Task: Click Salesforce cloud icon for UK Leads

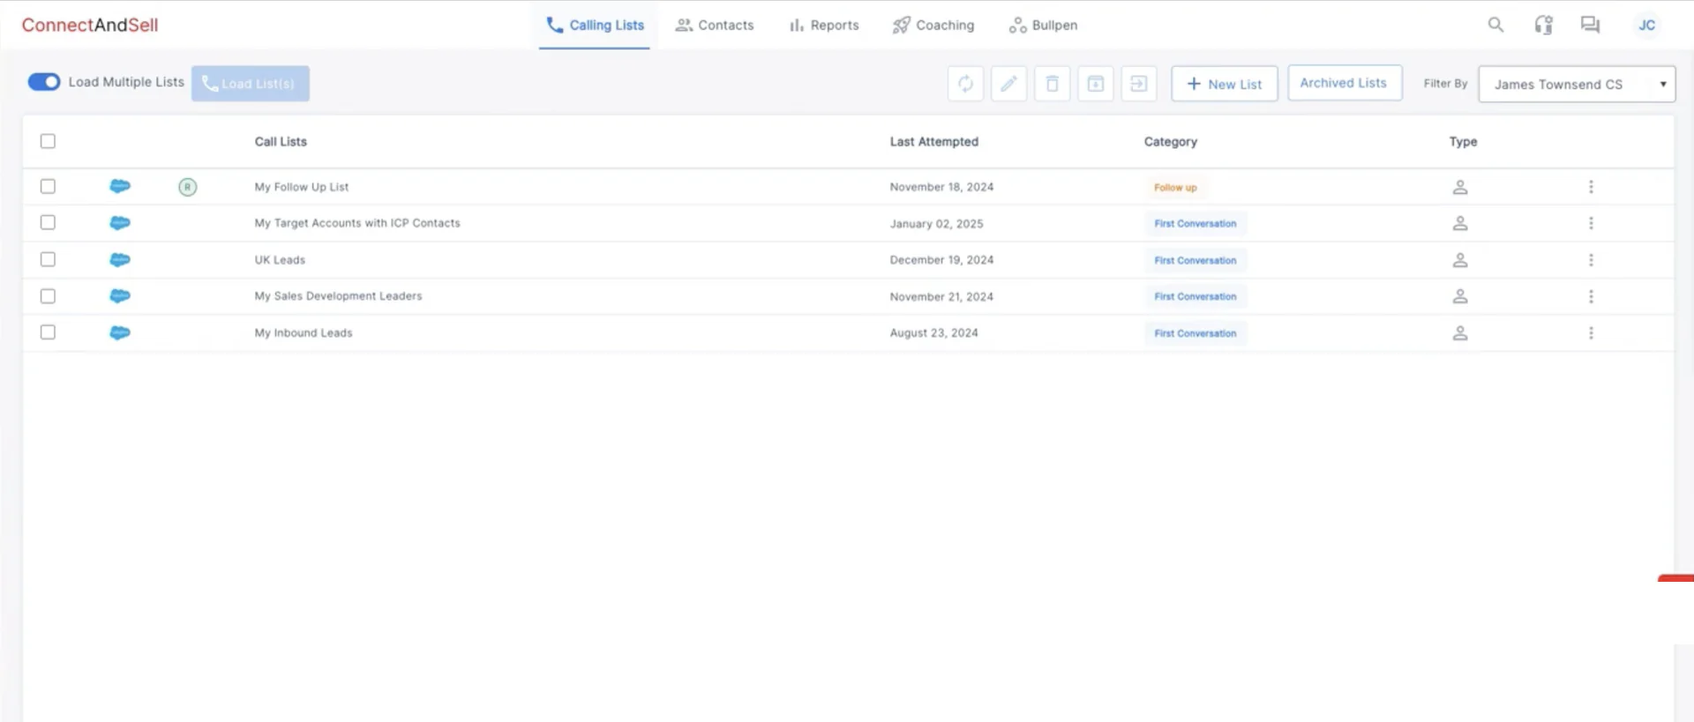Action: coord(120,259)
